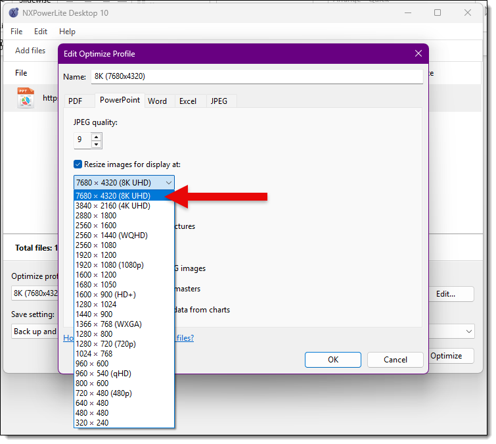Choose 1680 × 1050 resolution
The height and width of the screenshot is (444, 496).
[x=124, y=285]
